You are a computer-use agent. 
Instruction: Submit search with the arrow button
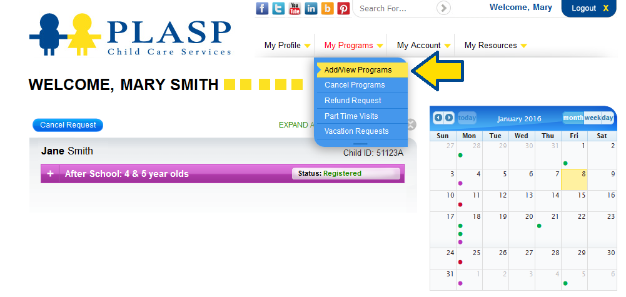pos(443,8)
